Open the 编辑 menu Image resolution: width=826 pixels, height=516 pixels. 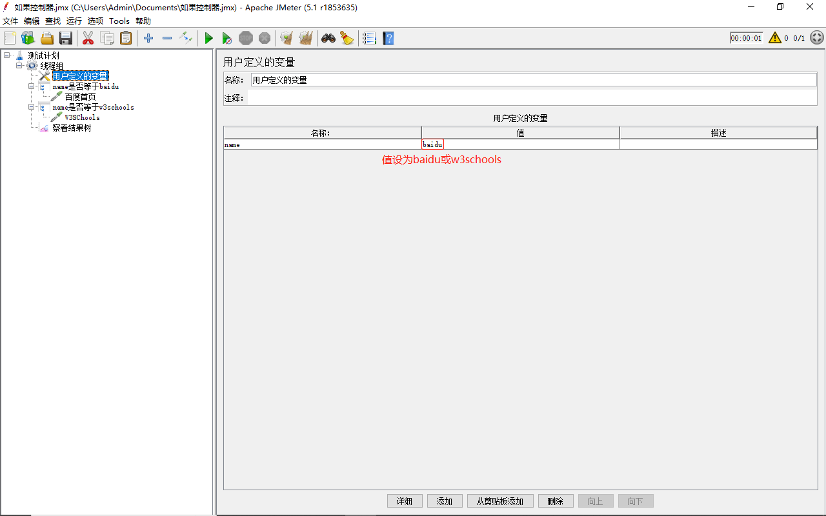pyautogui.click(x=32, y=21)
